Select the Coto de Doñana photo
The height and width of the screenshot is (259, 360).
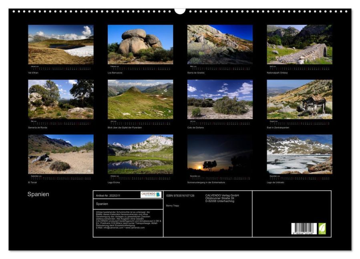click(220, 99)
